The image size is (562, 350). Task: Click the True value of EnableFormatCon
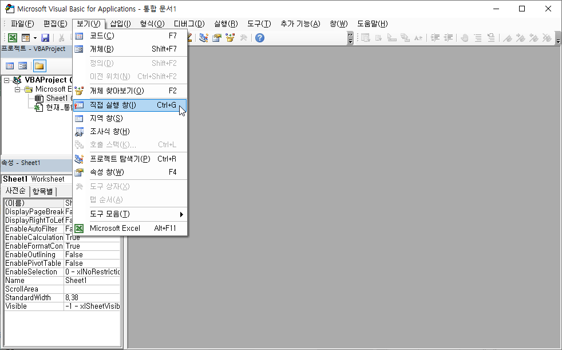(x=92, y=246)
